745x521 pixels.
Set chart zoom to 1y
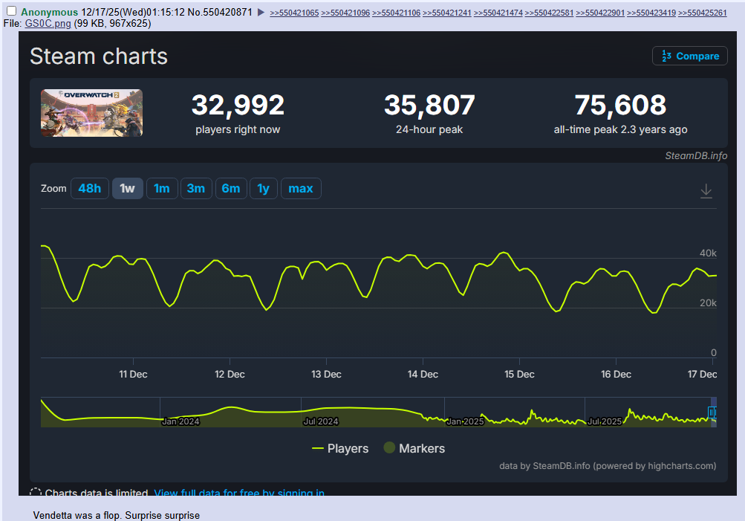coord(264,189)
